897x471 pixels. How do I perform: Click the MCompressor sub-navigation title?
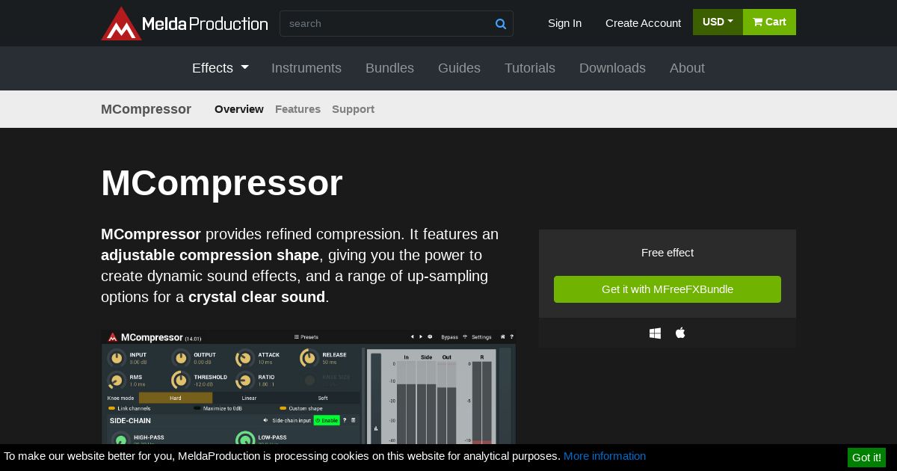[146, 109]
